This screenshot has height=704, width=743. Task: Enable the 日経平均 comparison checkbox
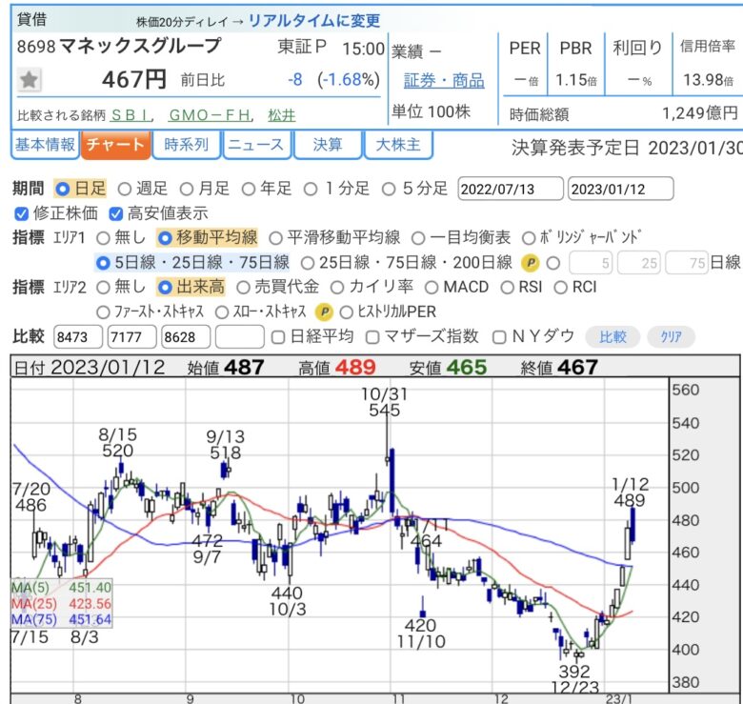pos(278,337)
